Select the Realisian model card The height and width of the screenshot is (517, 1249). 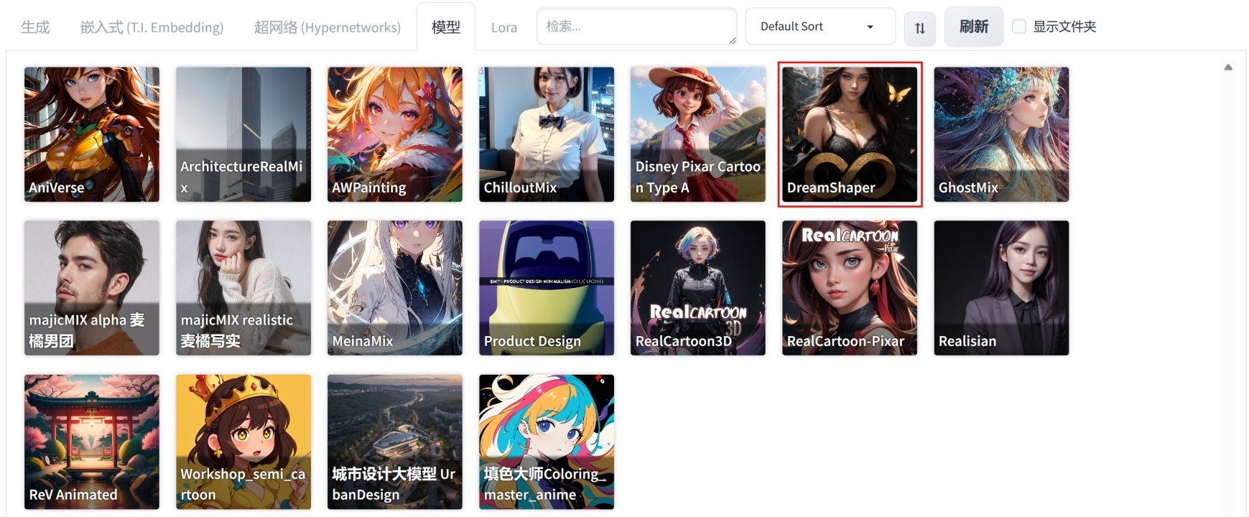(x=1001, y=288)
